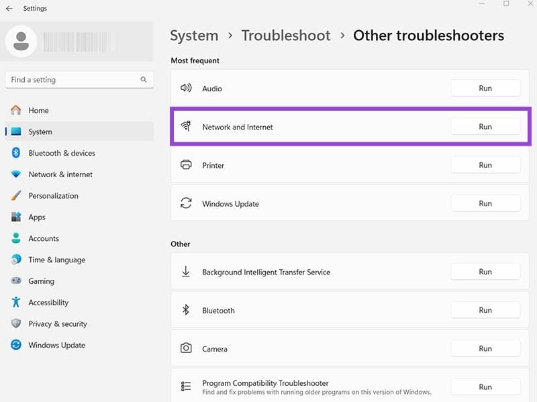Click the Accounts person icon
The image size is (537, 402).
point(15,238)
